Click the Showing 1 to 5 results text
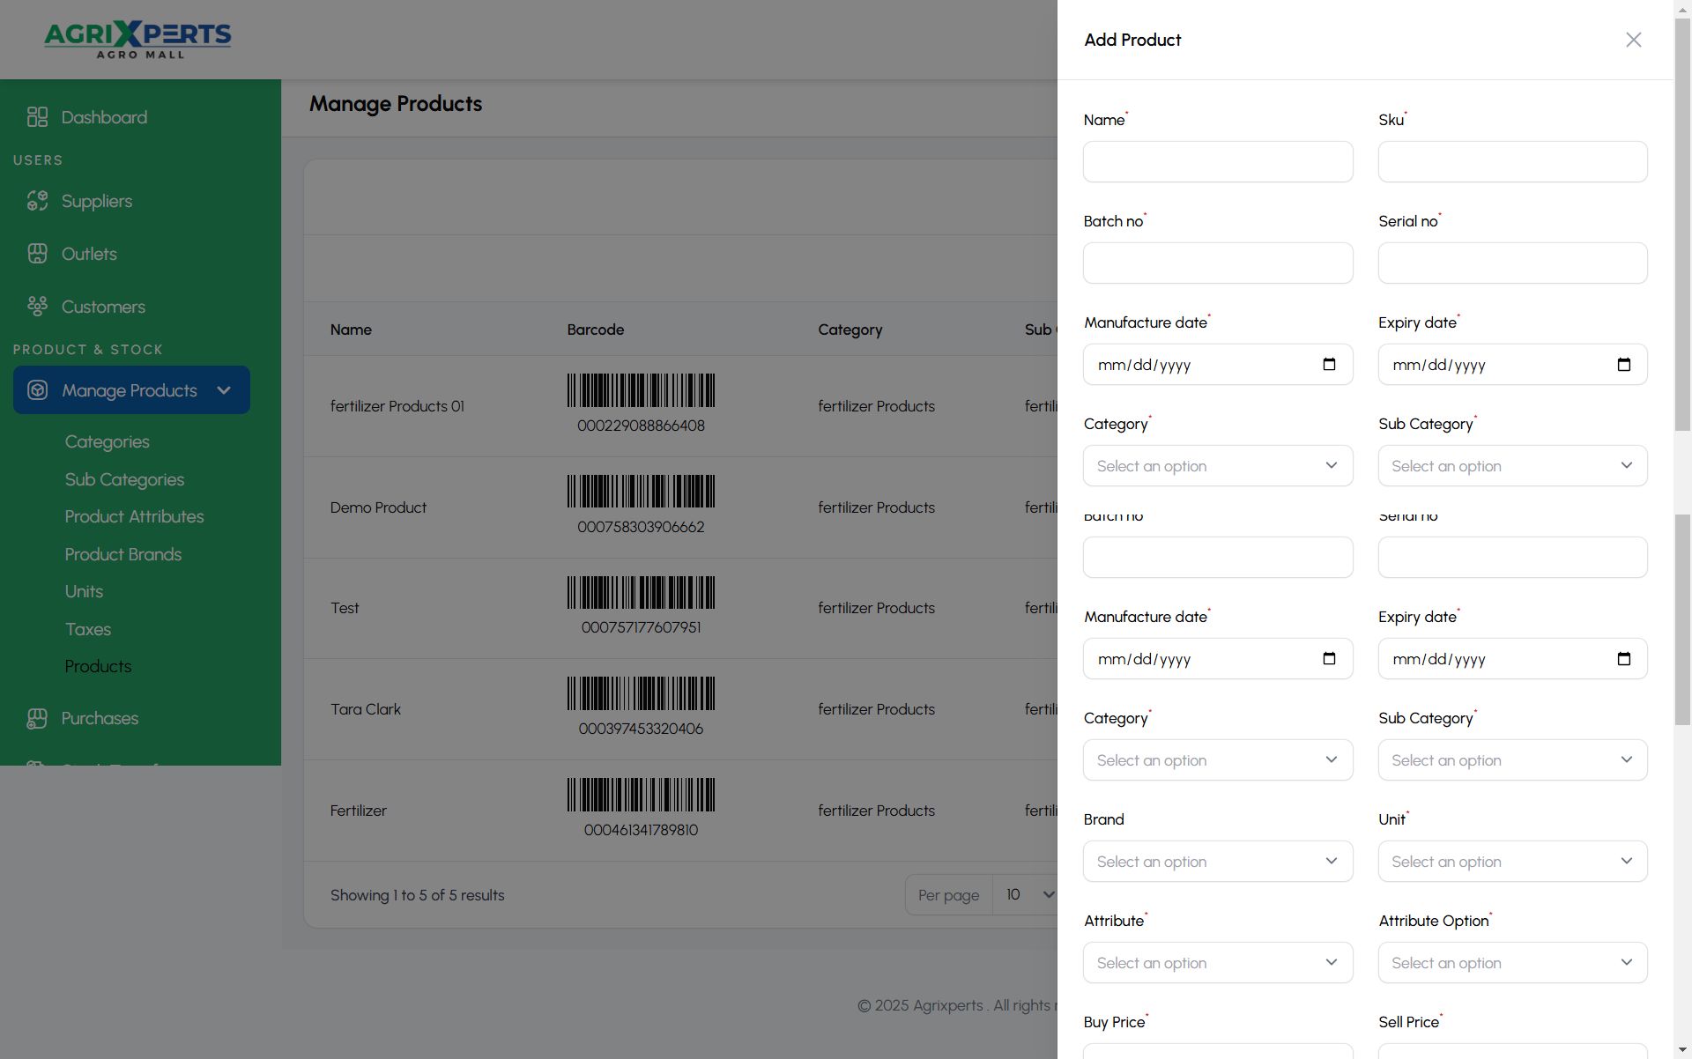 (x=417, y=895)
